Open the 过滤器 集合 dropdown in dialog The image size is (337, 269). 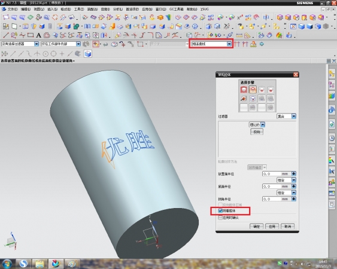(286, 116)
